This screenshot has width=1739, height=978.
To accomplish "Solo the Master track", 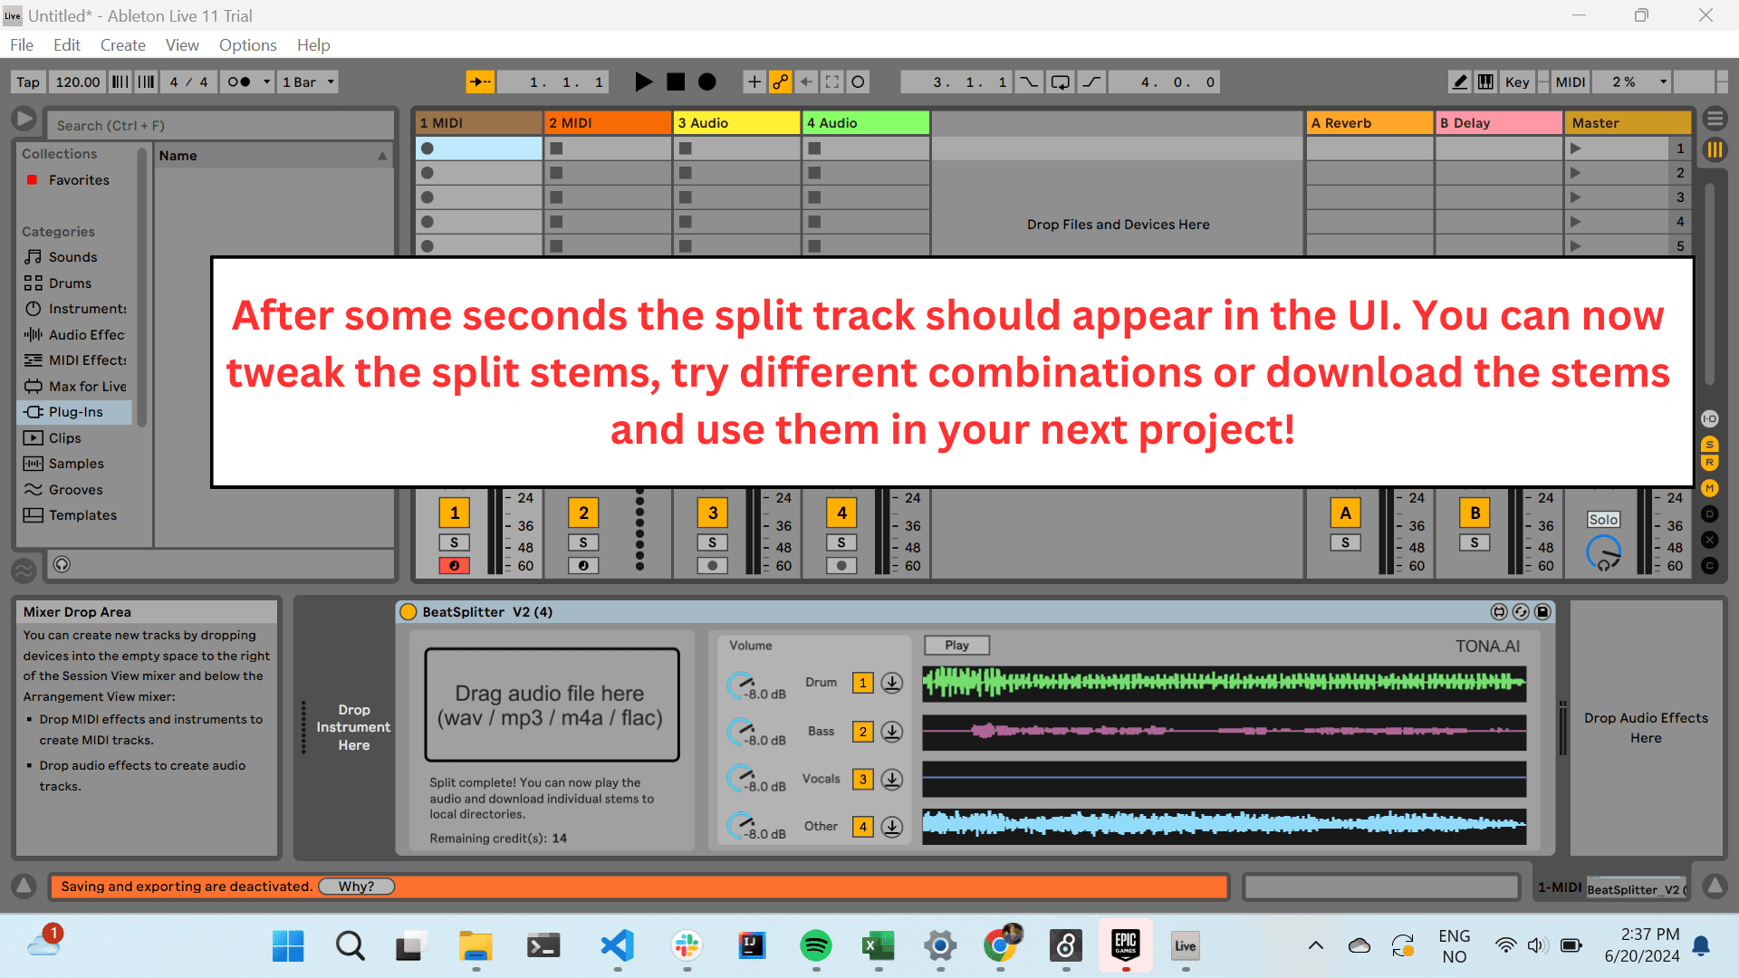I will click(1600, 518).
